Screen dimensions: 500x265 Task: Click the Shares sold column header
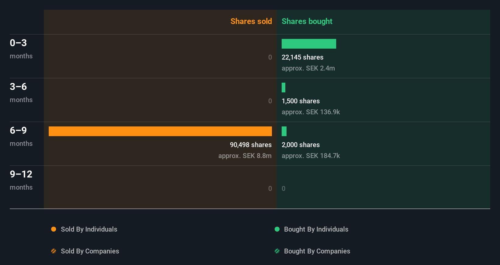[x=251, y=21]
